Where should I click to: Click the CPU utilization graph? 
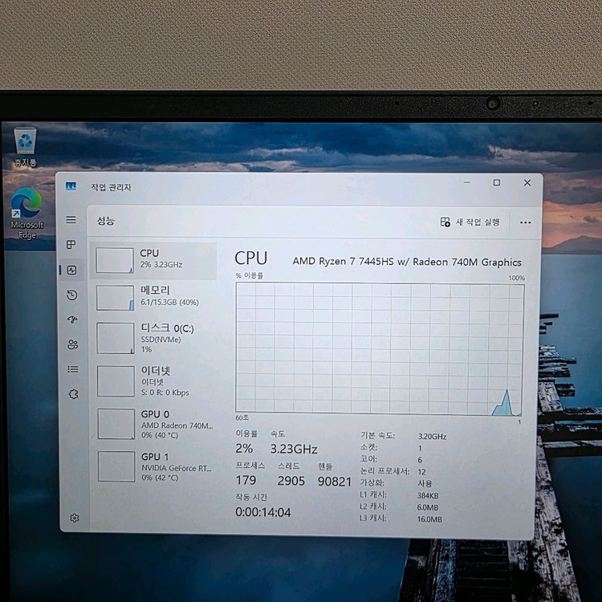click(x=379, y=349)
